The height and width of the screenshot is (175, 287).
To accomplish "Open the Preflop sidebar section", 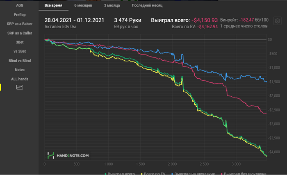I will pyautogui.click(x=20, y=15).
